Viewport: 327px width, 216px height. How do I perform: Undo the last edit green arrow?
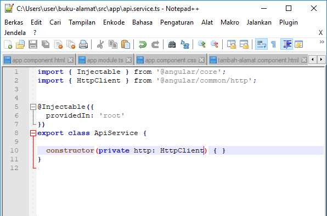pyautogui.click(x=143, y=44)
